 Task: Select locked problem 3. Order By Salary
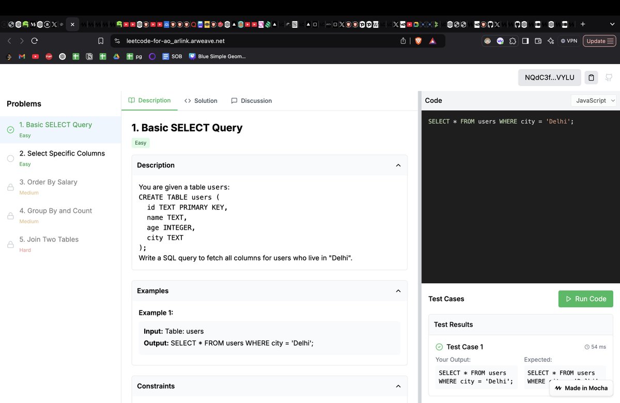(60, 187)
